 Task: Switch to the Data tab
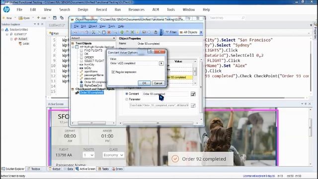69,169
